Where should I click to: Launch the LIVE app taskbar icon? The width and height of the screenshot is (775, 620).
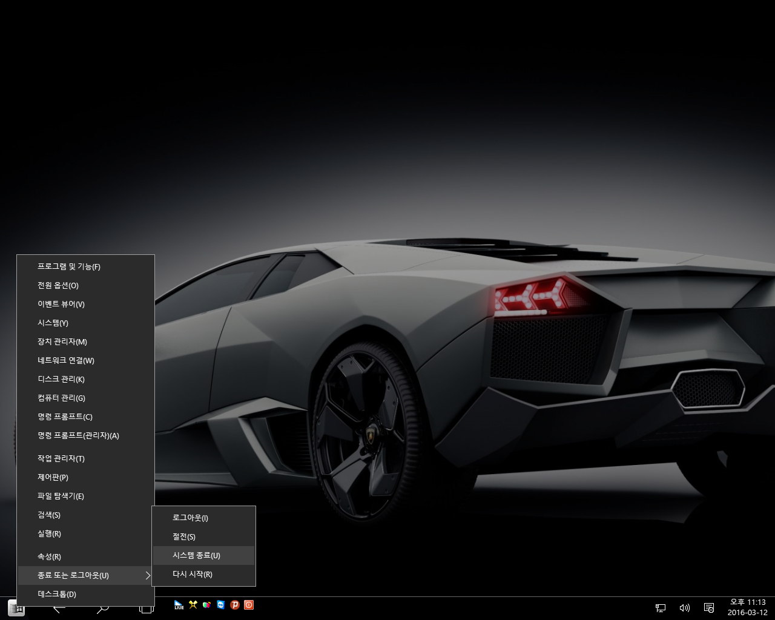[179, 604]
